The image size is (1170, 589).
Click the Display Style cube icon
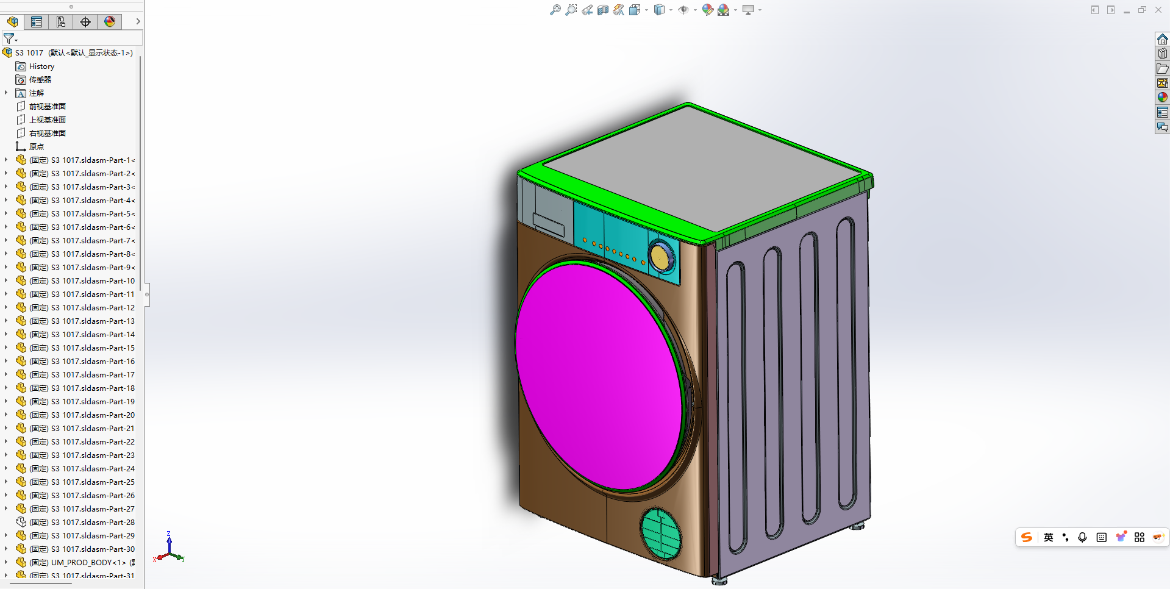(659, 10)
